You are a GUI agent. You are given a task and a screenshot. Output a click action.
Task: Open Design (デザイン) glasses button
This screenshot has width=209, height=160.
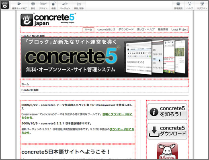43,6
